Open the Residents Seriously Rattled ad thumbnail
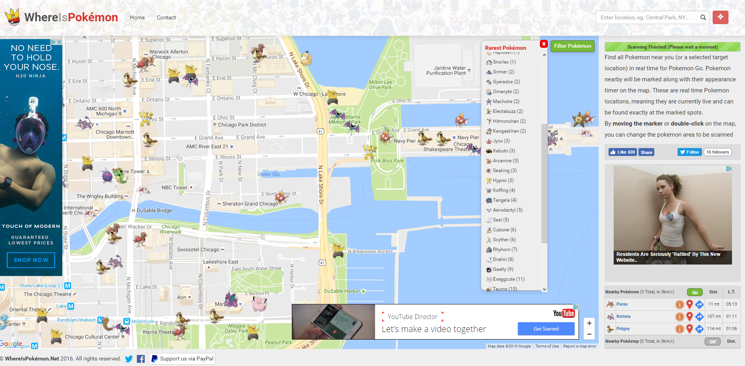The image size is (745, 366). coord(672,215)
